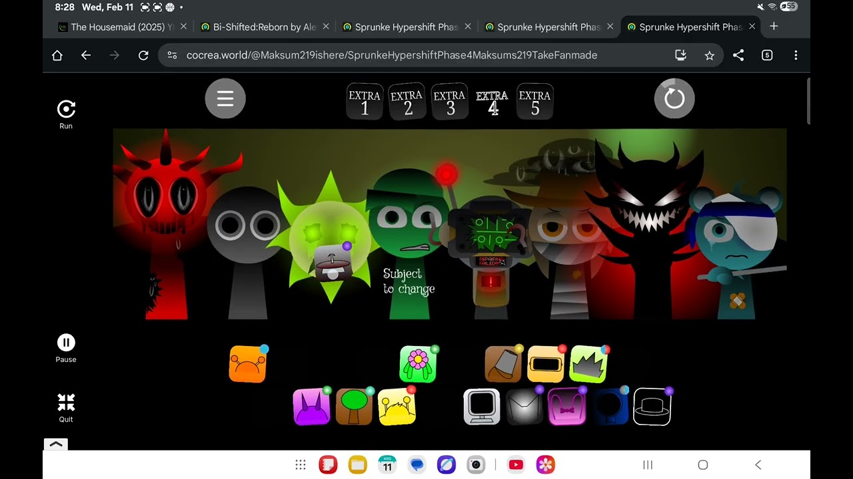Screen dimensions: 853x479
Task: Launch YouTube from the taskbar
Action: [x=516, y=465]
